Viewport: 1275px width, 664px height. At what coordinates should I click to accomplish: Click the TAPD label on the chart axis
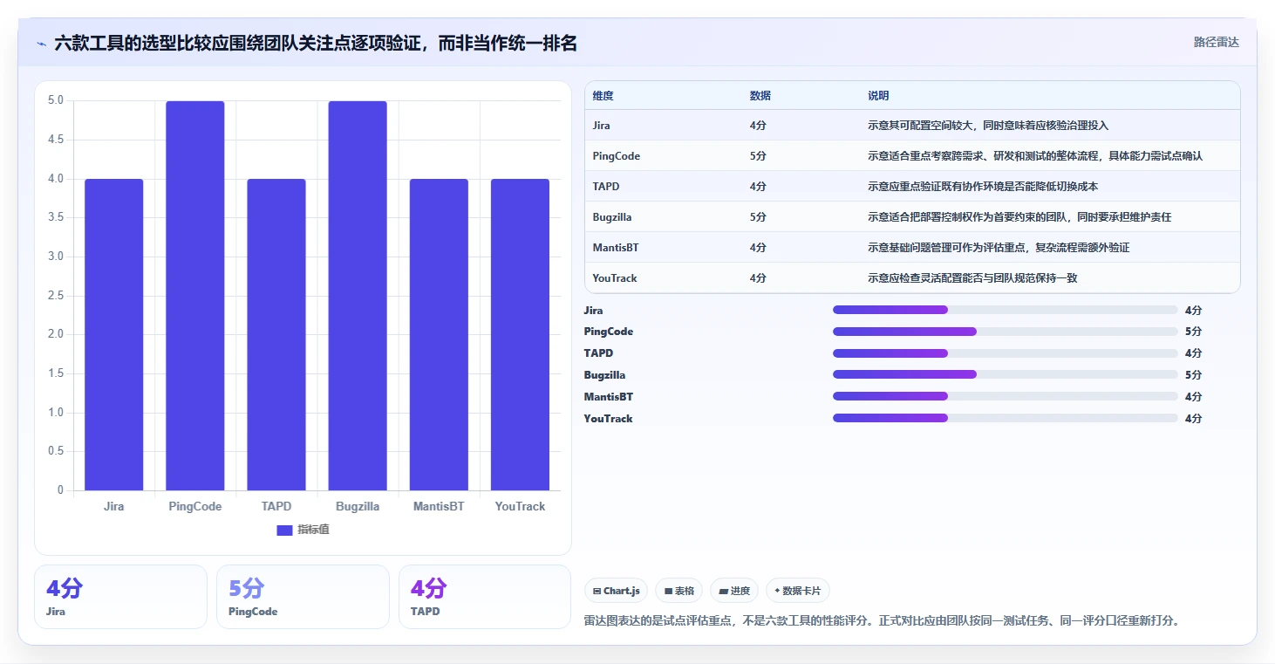coord(276,506)
